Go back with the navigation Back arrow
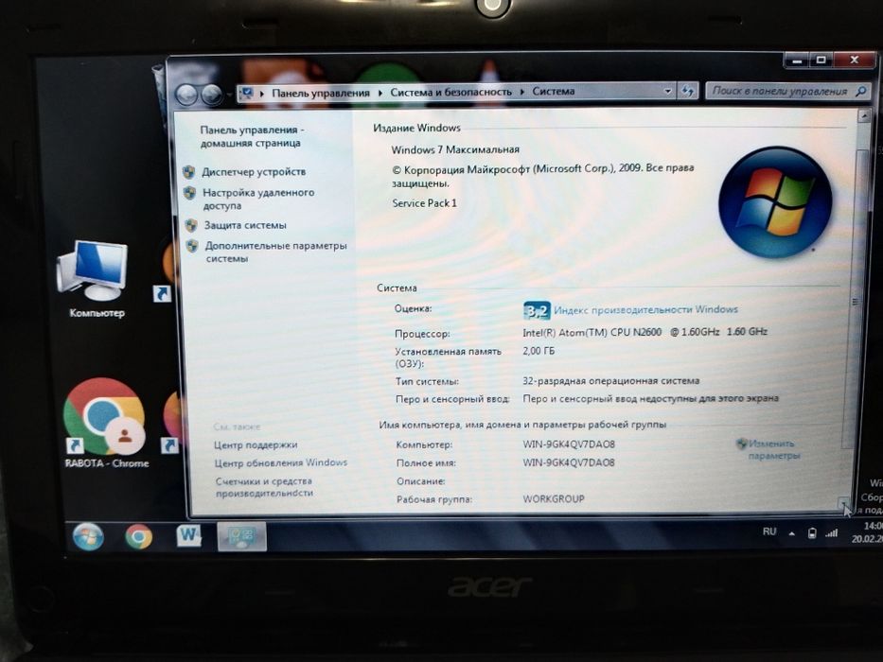Screen dimensions: 883x662 pos(186,95)
